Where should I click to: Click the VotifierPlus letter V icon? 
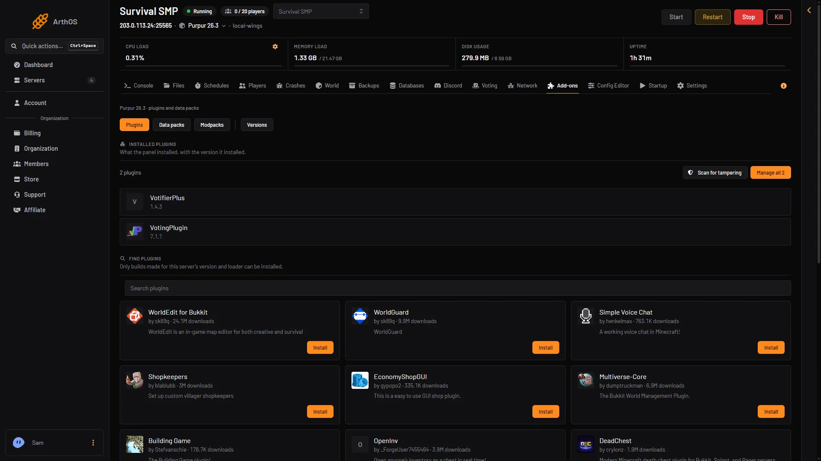[x=135, y=202]
